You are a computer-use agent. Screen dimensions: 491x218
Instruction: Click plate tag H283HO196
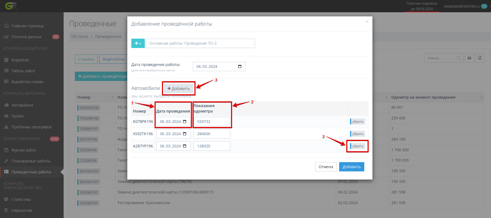[x=89, y=108]
